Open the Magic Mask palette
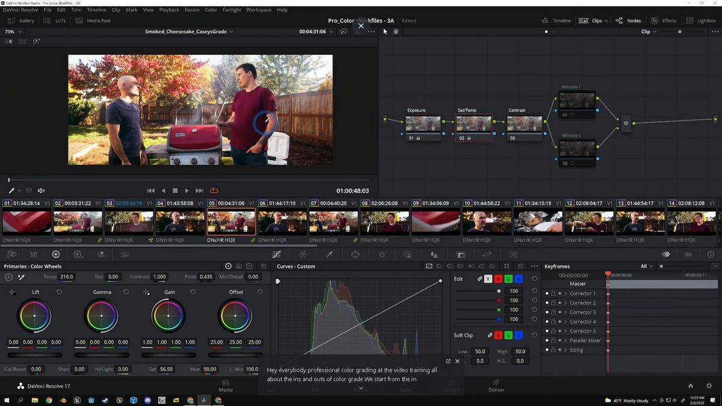The width and height of the screenshot is (722, 406). [408, 254]
